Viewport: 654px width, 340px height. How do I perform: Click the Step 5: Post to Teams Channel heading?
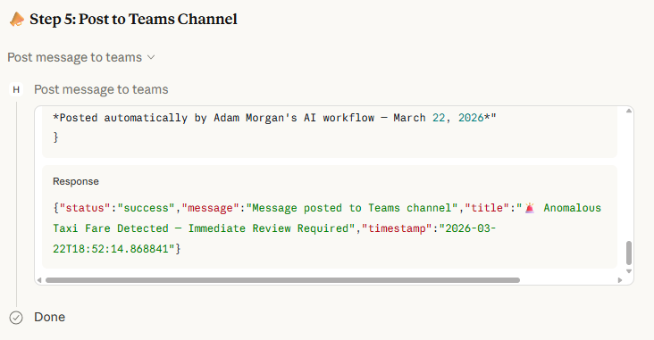(133, 19)
